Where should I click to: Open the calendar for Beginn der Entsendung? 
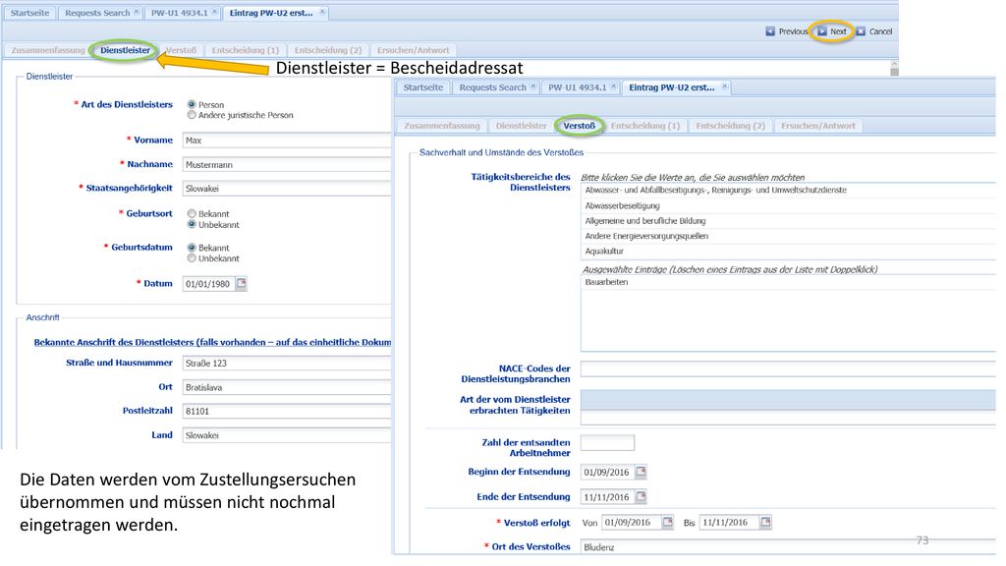[641, 472]
